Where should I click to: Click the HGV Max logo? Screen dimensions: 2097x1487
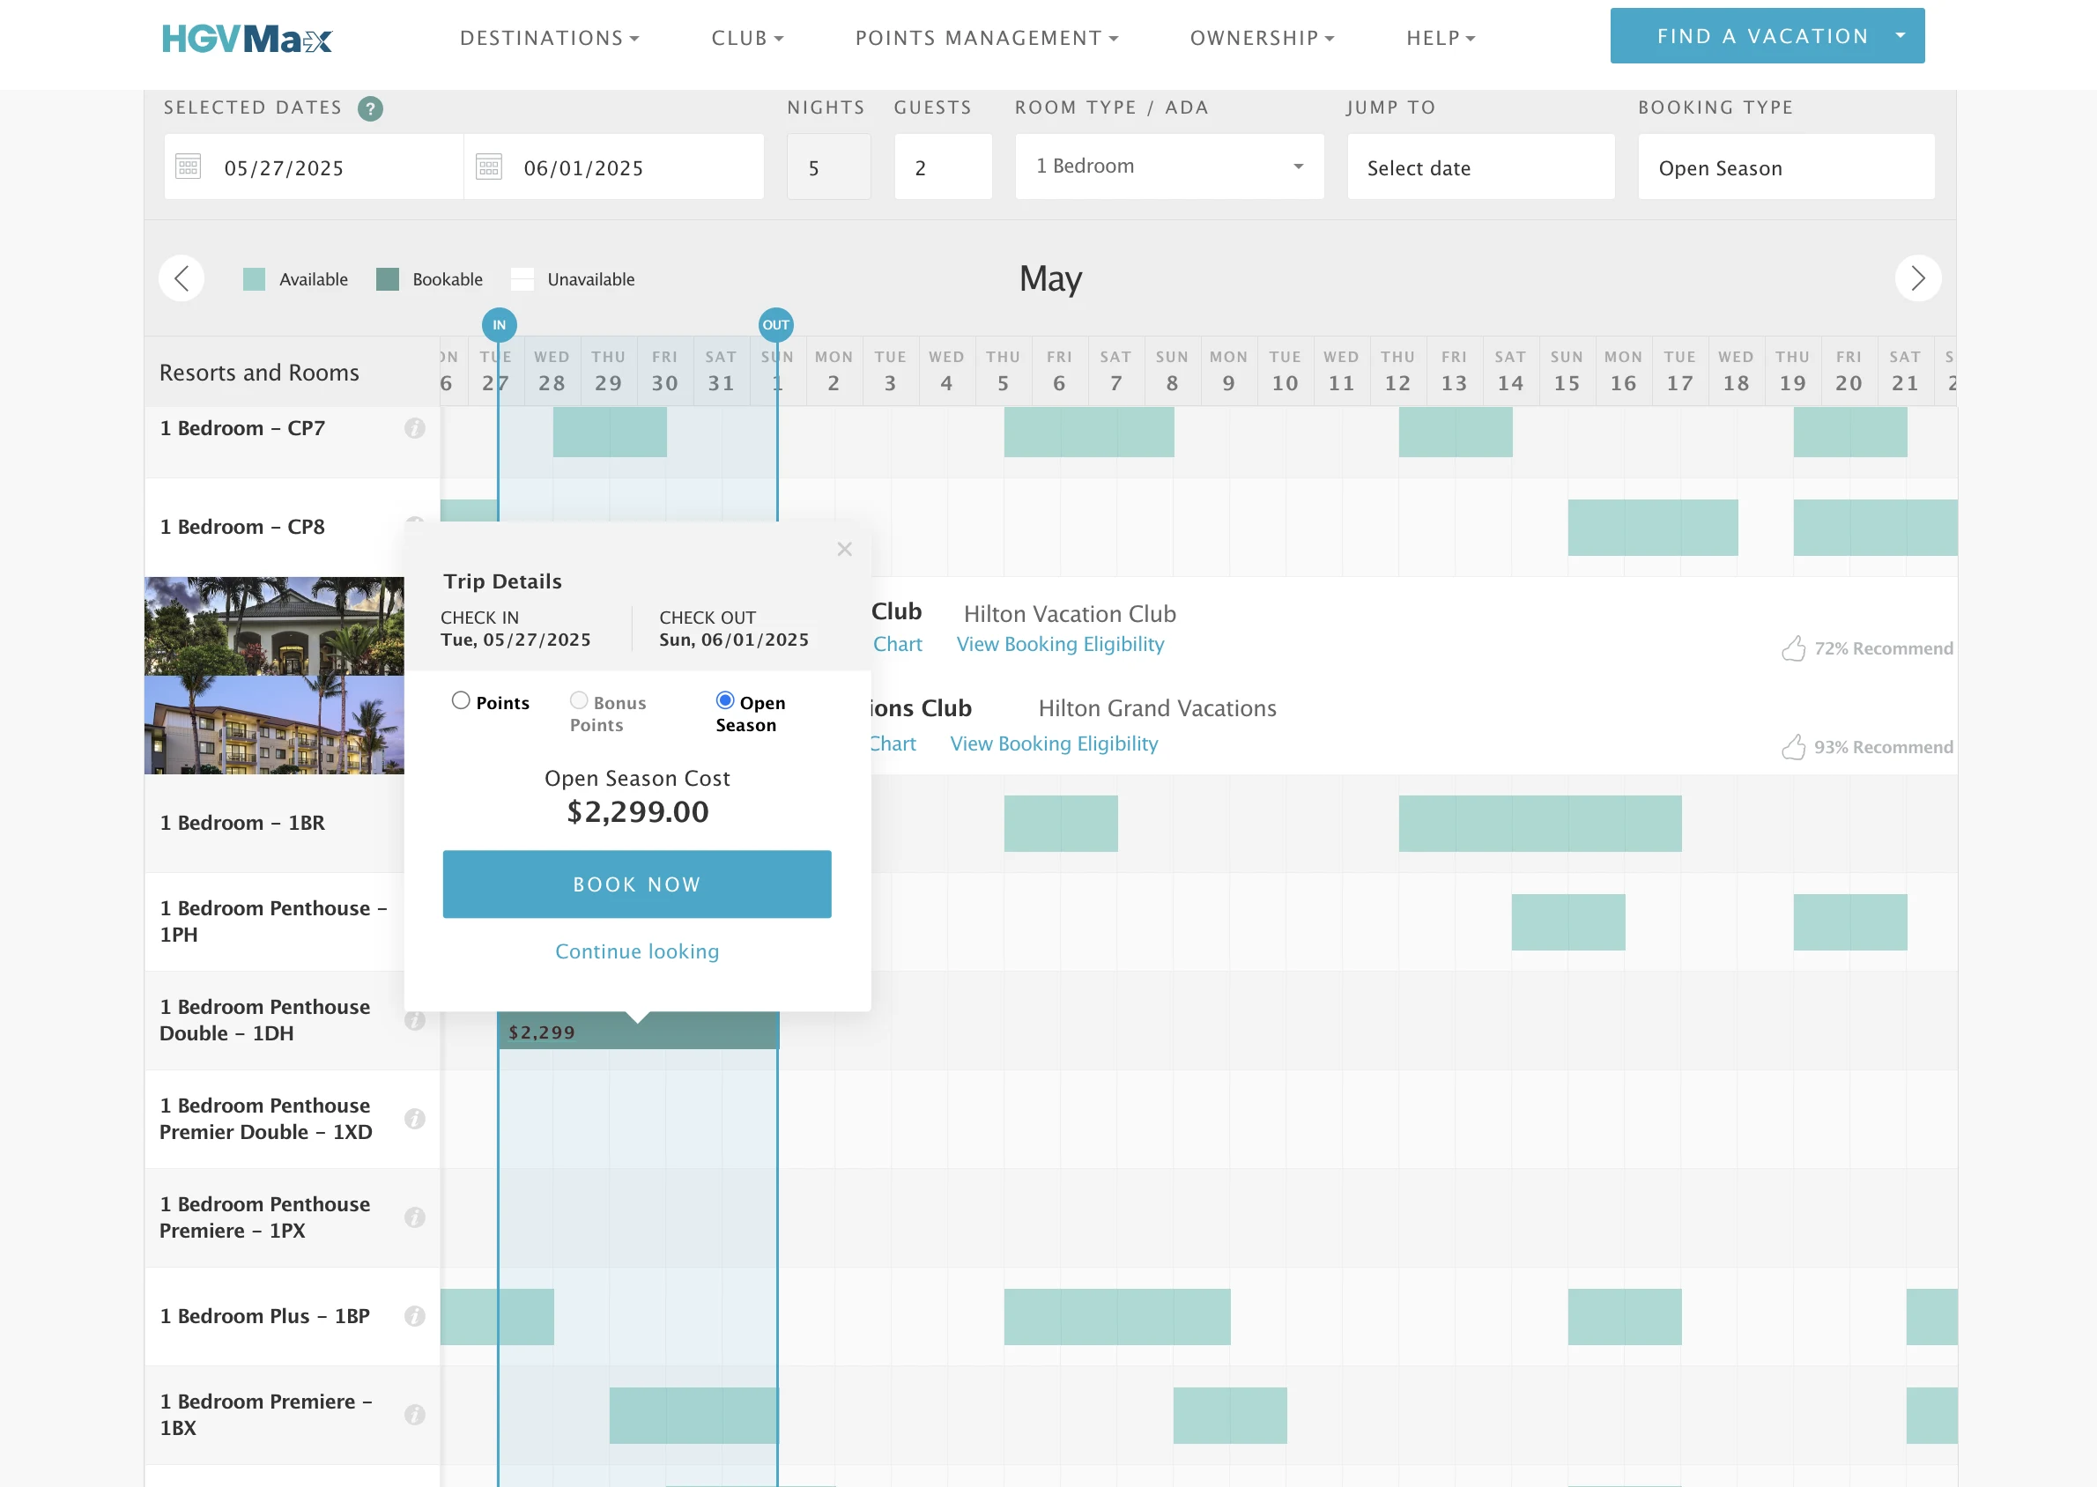coord(248,38)
